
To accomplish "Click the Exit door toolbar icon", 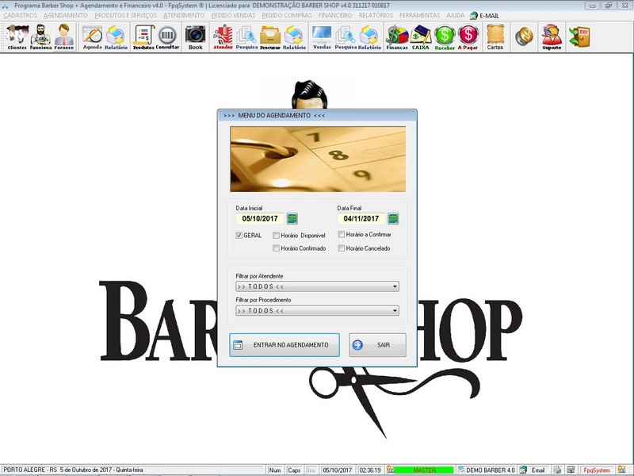I will 579,36.
